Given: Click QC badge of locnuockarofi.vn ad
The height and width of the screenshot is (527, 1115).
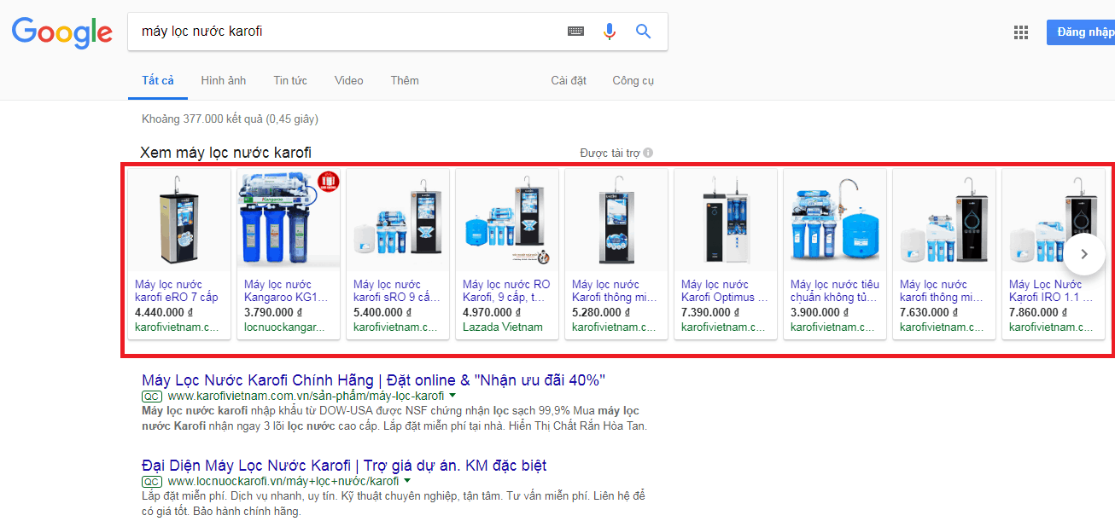Looking at the screenshot, I should 152,482.
